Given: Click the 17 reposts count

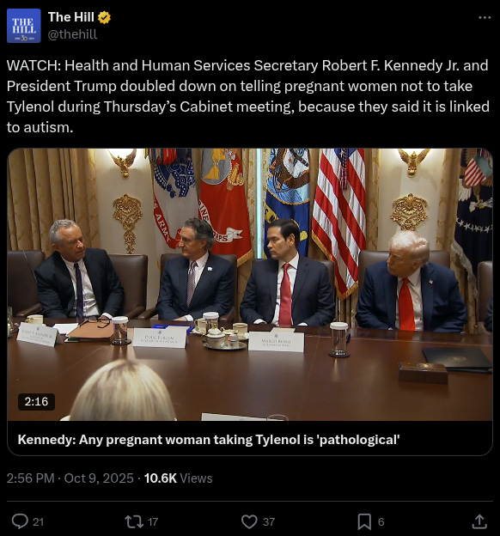Looking at the screenshot, I should (x=153, y=522).
